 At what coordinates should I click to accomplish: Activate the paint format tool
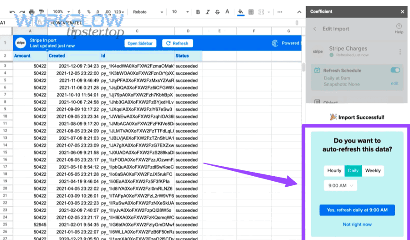(x=41, y=12)
